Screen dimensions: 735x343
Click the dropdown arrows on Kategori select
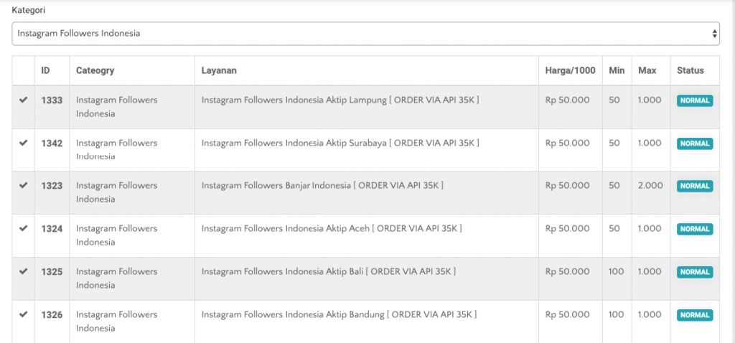click(x=714, y=34)
